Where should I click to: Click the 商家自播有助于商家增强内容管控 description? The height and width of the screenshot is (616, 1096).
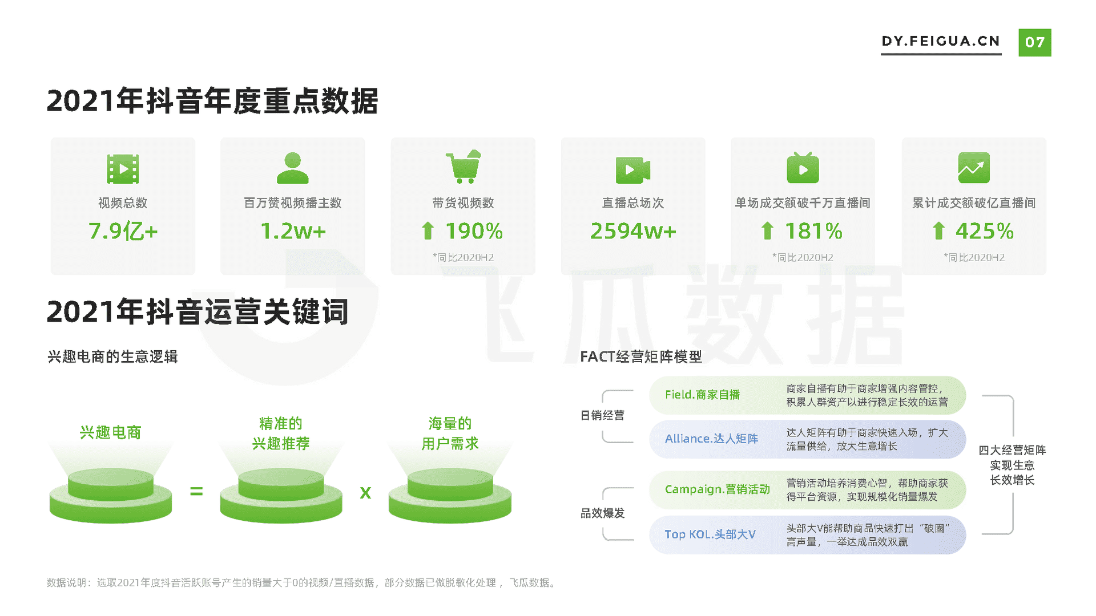pos(867,395)
